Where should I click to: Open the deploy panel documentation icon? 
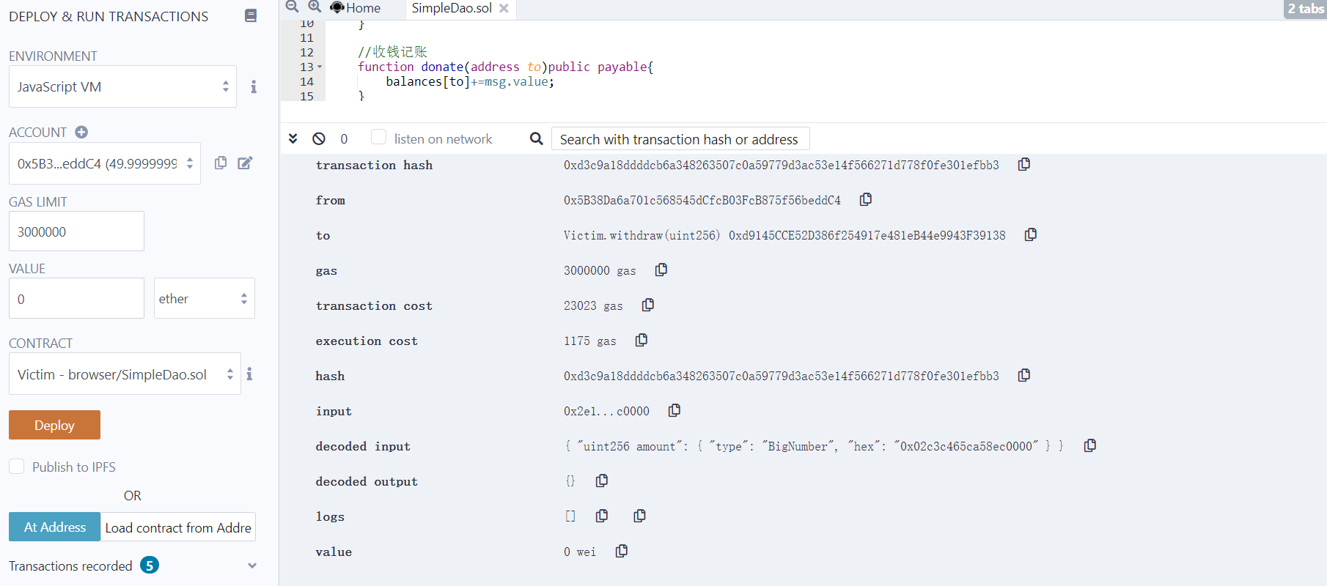point(251,15)
